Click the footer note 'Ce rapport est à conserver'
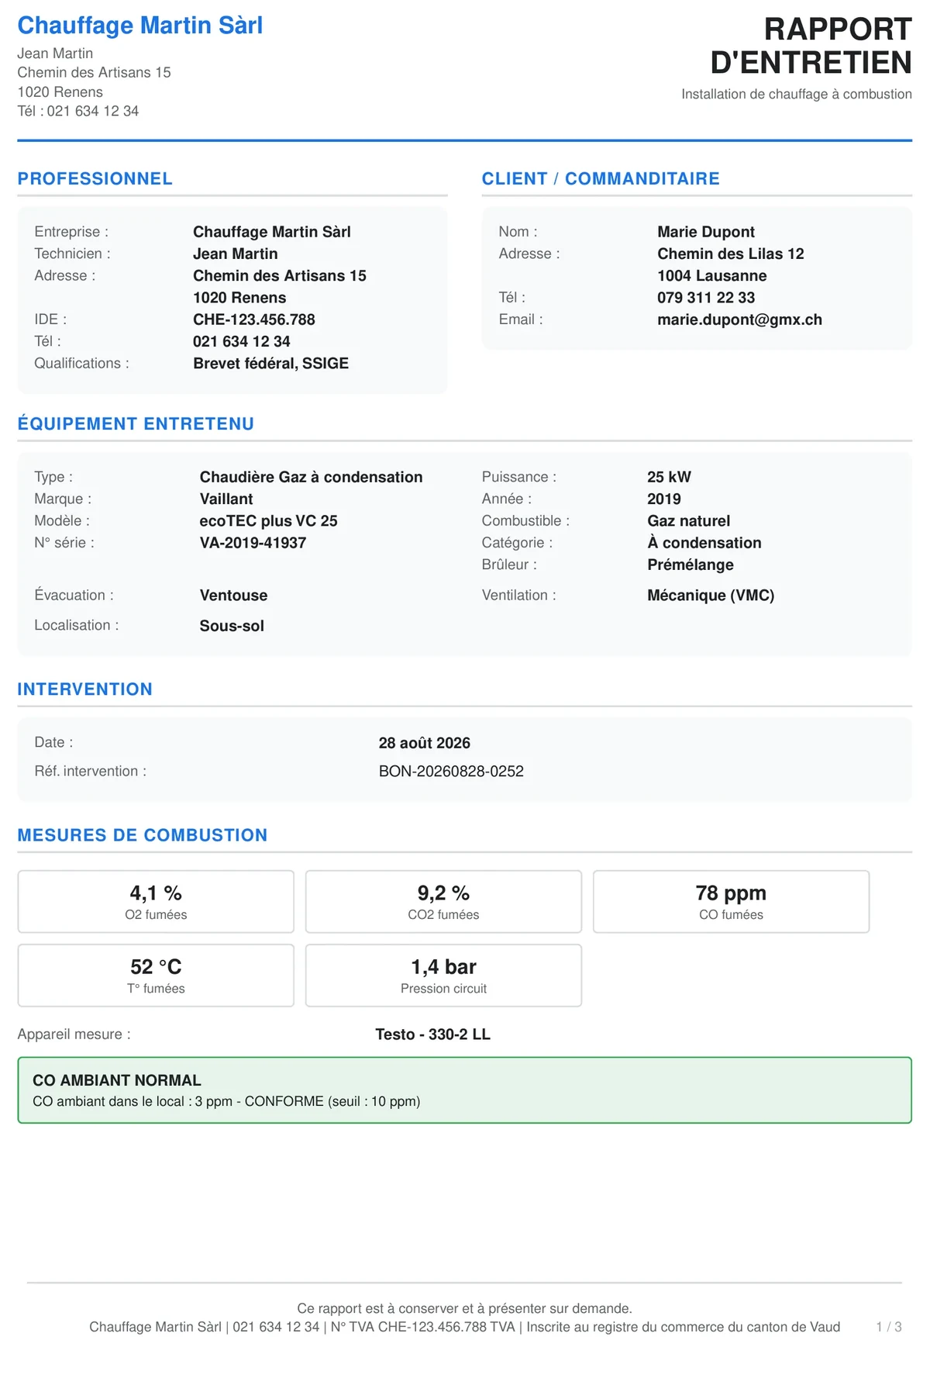This screenshot has width=930, height=1385. (x=374, y=1308)
